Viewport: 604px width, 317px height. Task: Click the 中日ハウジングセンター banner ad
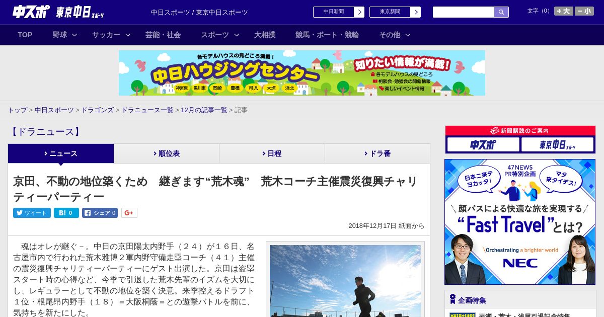[x=302, y=73]
